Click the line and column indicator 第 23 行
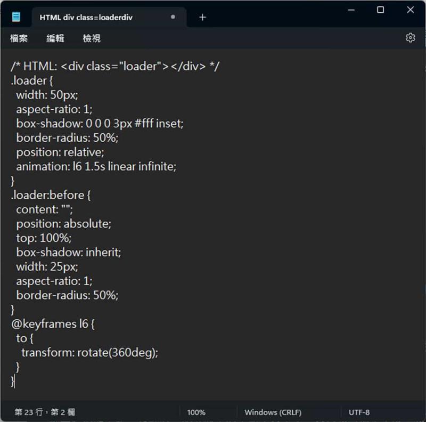This screenshot has height=422, width=426. coord(45,412)
